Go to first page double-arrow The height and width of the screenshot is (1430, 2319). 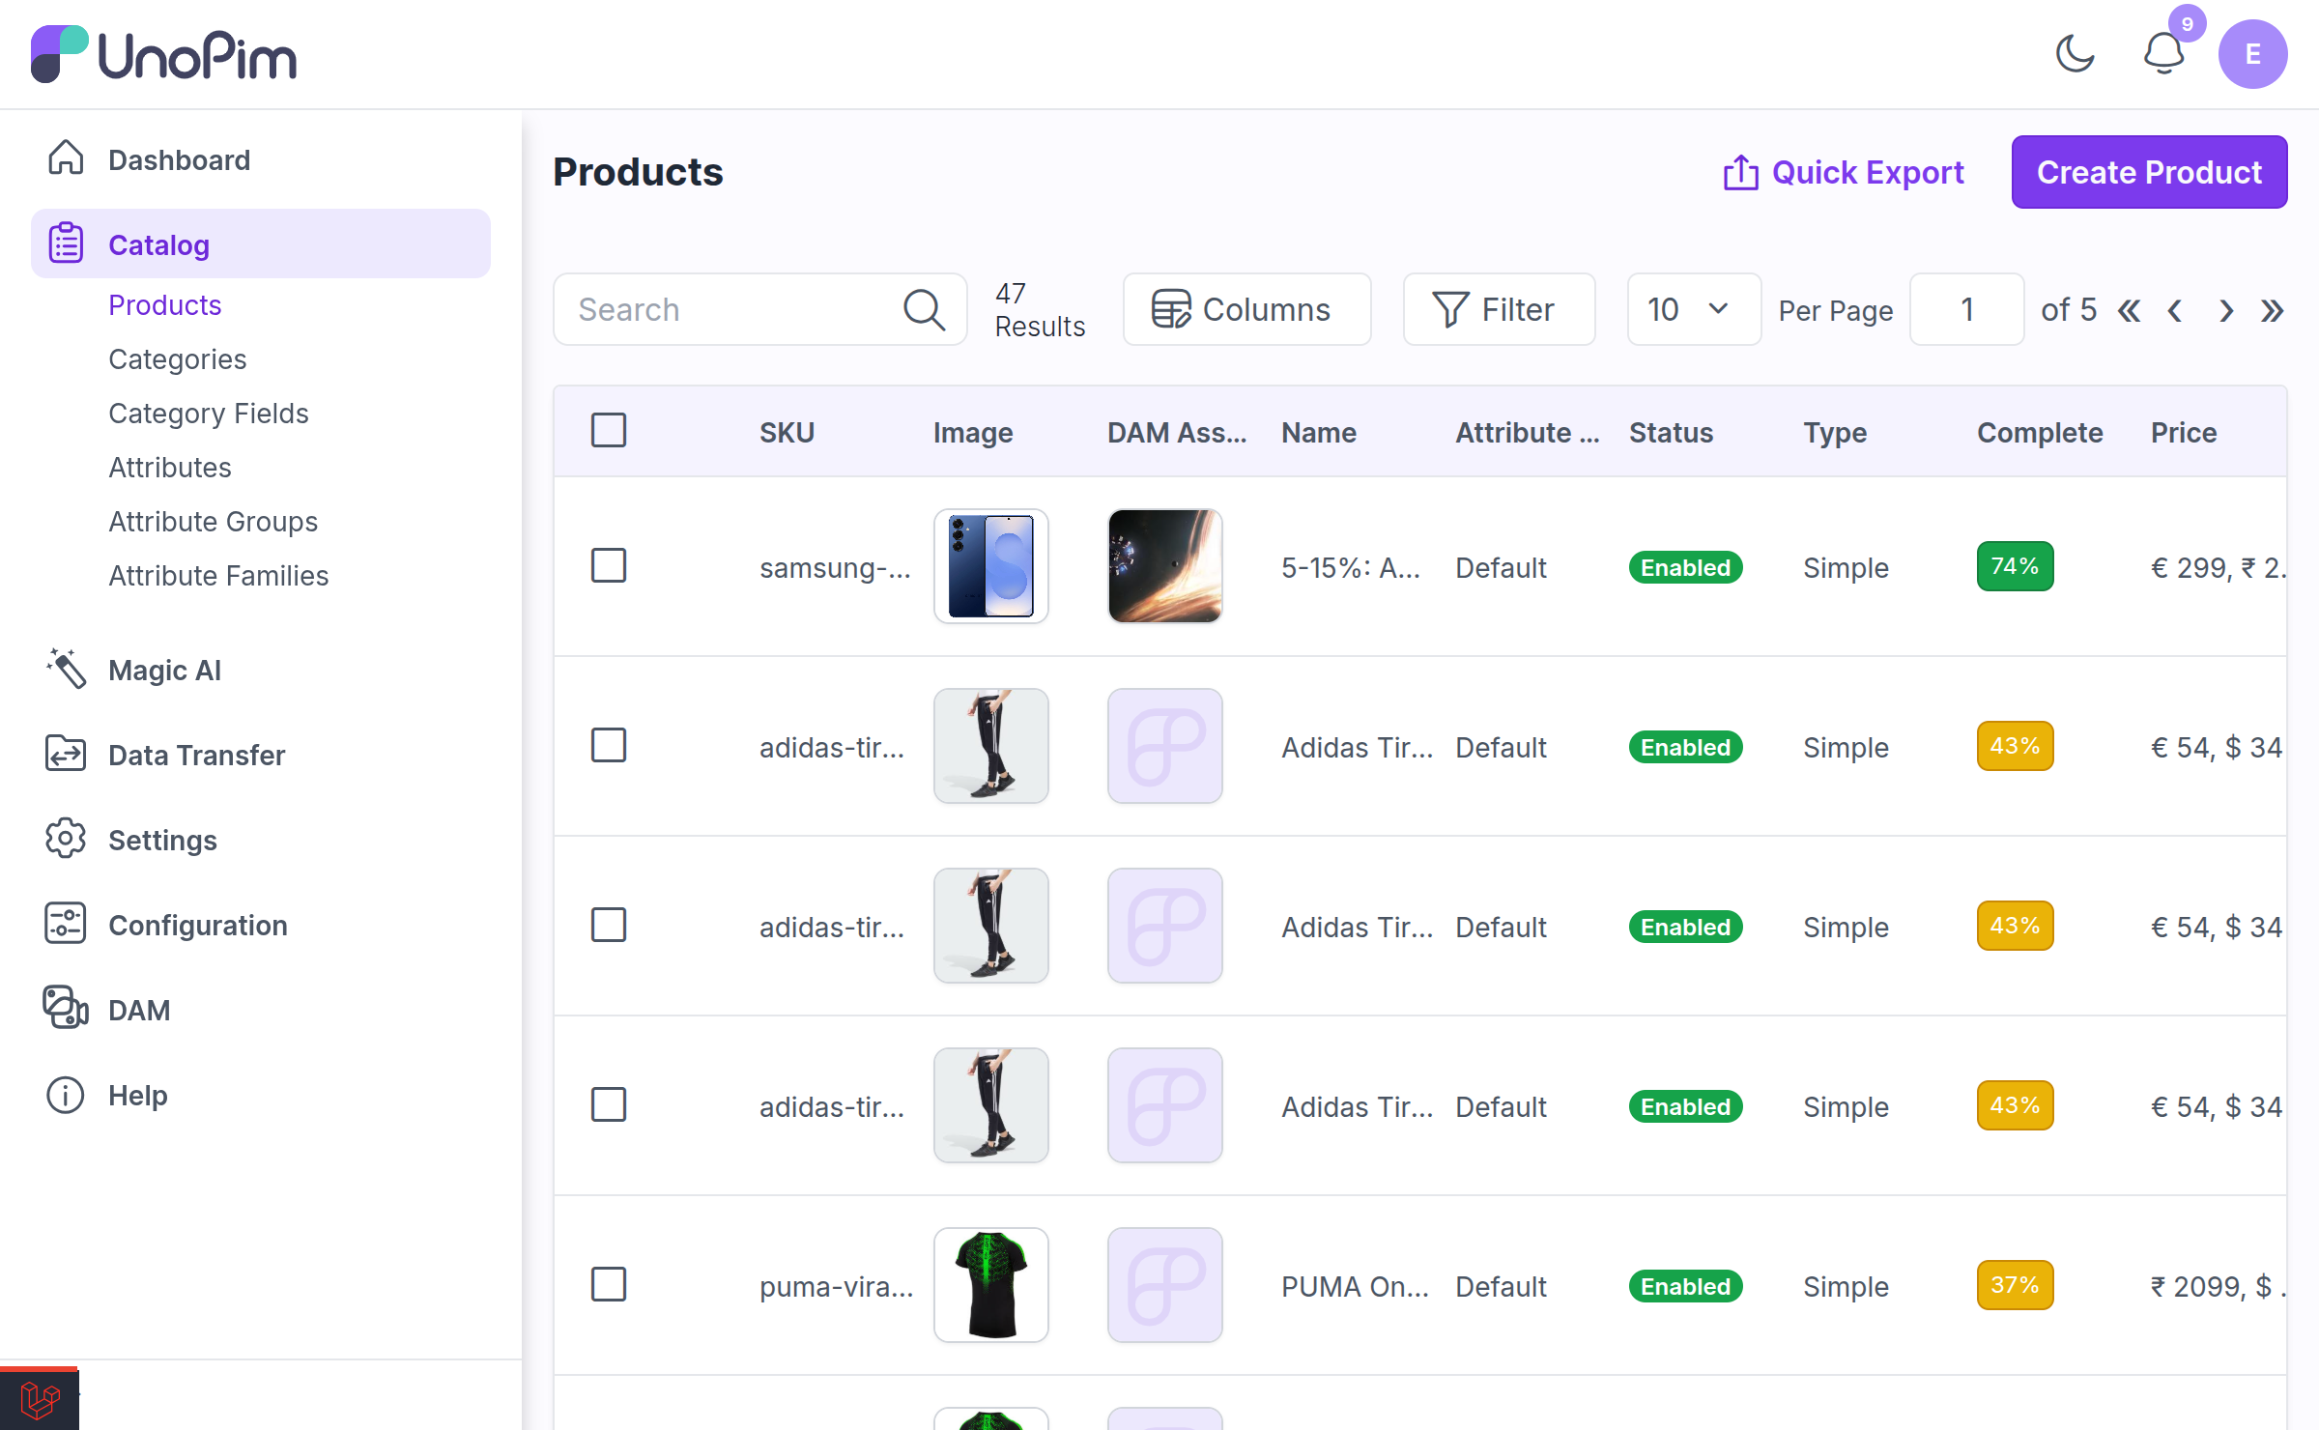[2129, 310]
